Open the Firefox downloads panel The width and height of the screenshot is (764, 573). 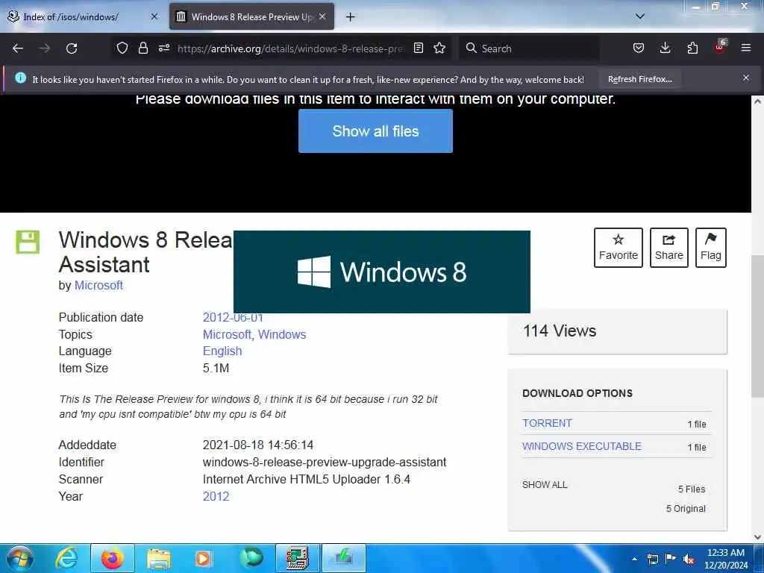click(x=665, y=48)
